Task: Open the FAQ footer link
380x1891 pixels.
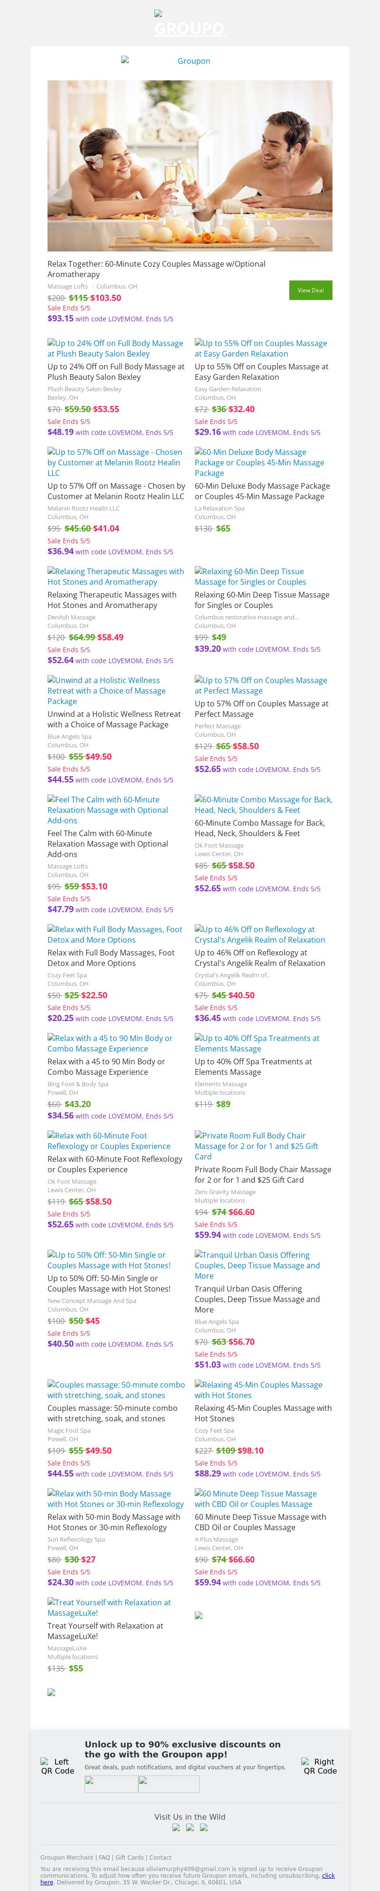Action: tap(105, 1857)
